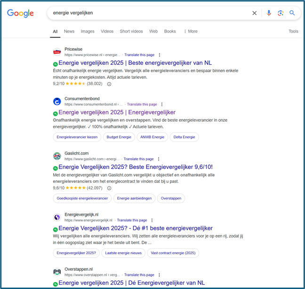The image size is (305, 289).
Task: Open Gaslicht.com favicon icon
Action: [57, 156]
